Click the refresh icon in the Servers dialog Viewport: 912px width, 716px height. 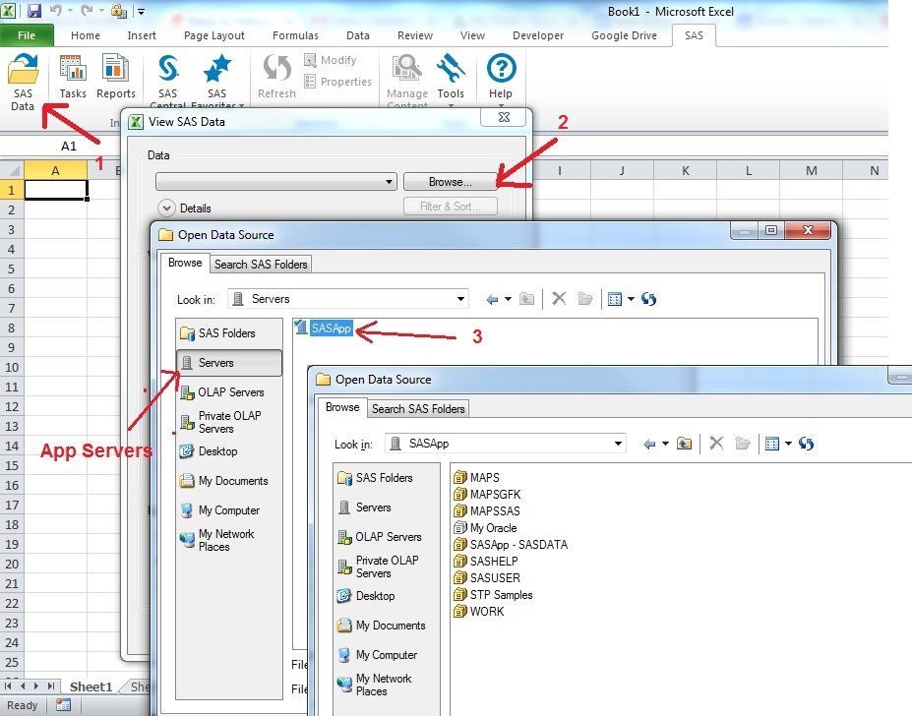coord(648,299)
